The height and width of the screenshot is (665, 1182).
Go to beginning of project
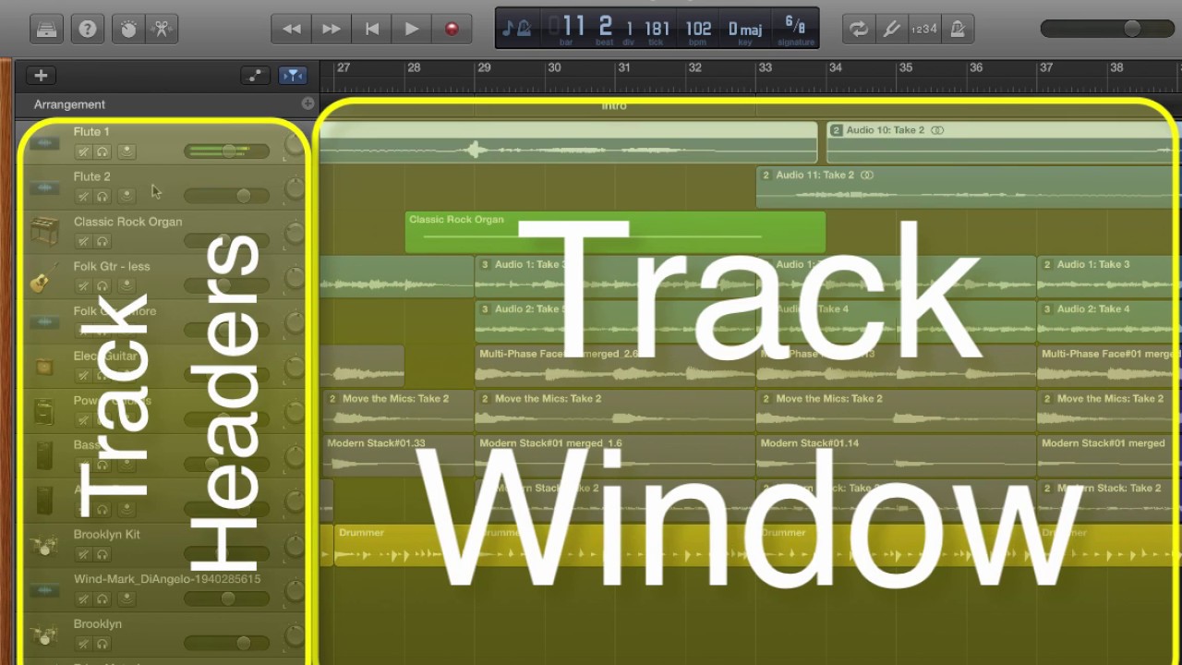point(372,29)
